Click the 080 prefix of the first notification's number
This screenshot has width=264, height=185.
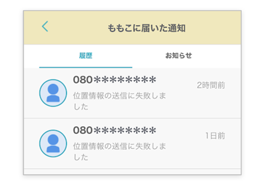point(83,80)
